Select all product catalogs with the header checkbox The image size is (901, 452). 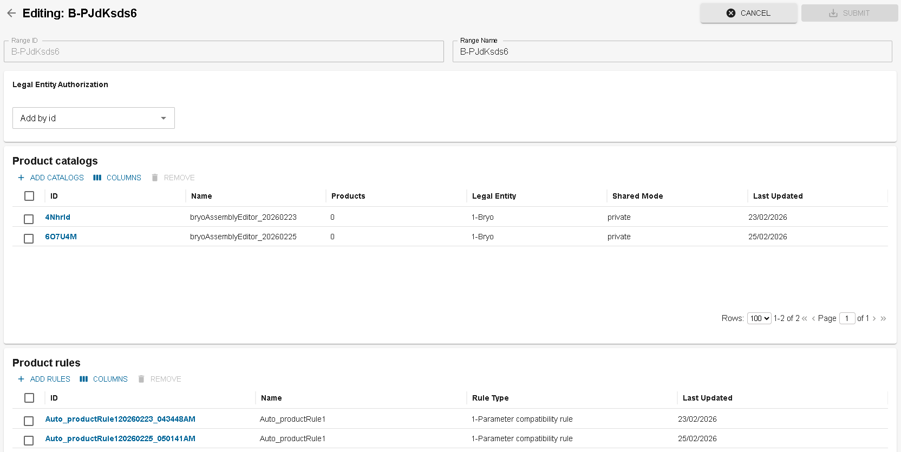click(x=29, y=196)
